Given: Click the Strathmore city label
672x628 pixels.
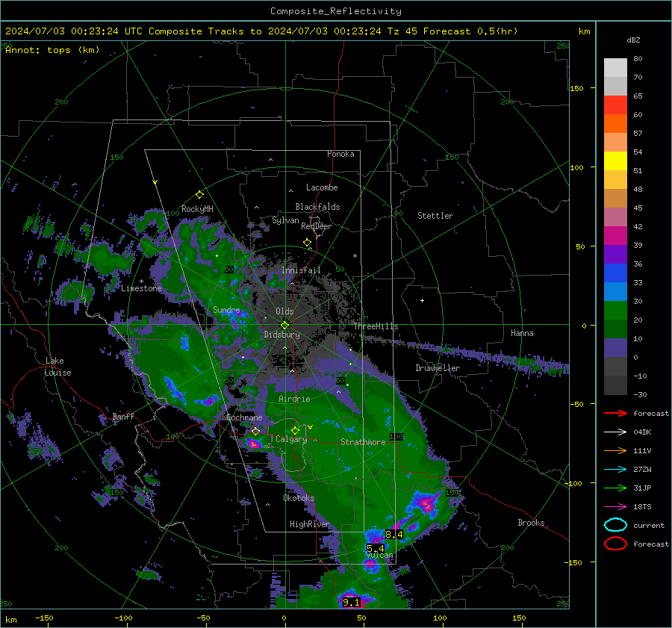Looking at the screenshot, I should click(363, 442).
